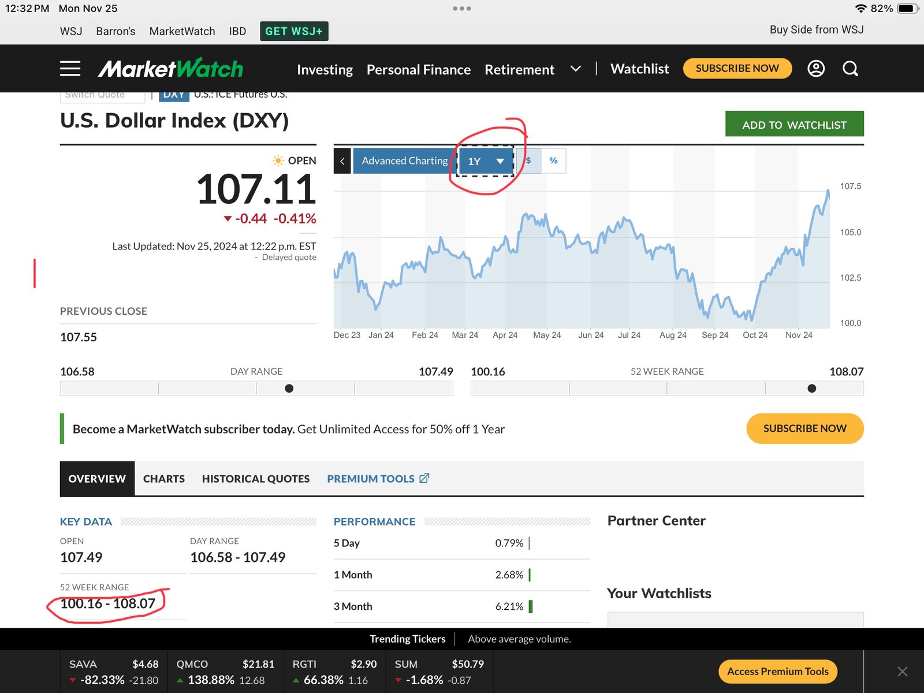Open the Retirement menu
The width and height of the screenshot is (924, 693).
coord(519,69)
